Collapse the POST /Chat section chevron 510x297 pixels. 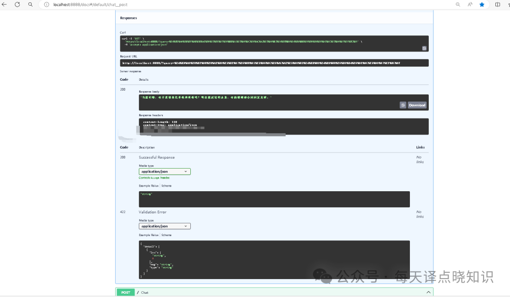pyautogui.click(x=428, y=292)
